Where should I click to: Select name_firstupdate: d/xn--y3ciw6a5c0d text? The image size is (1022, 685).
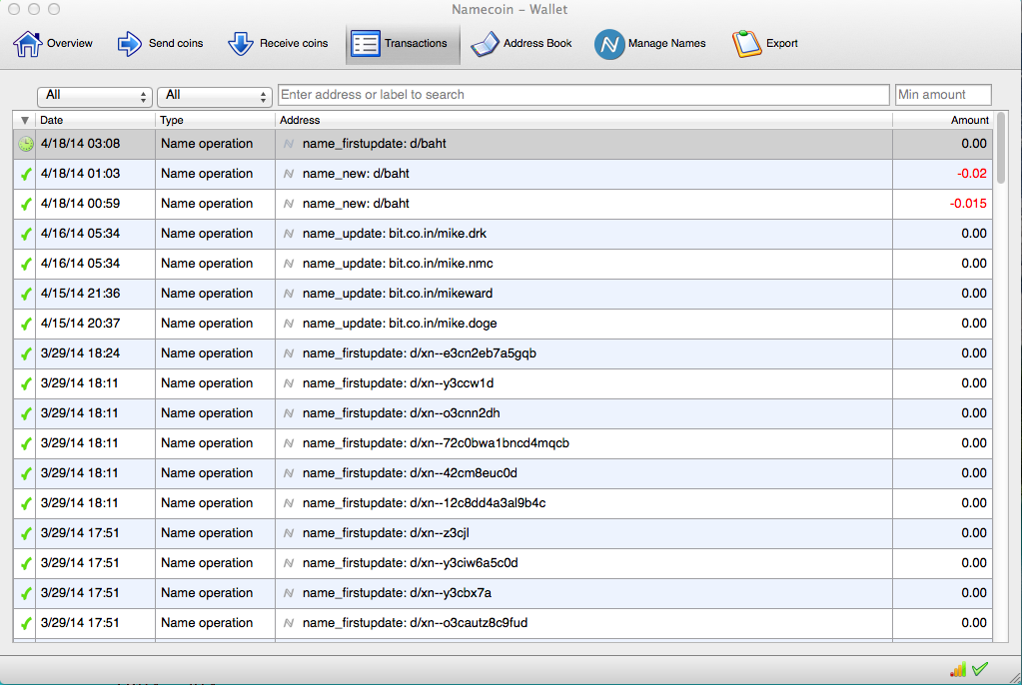tap(410, 564)
